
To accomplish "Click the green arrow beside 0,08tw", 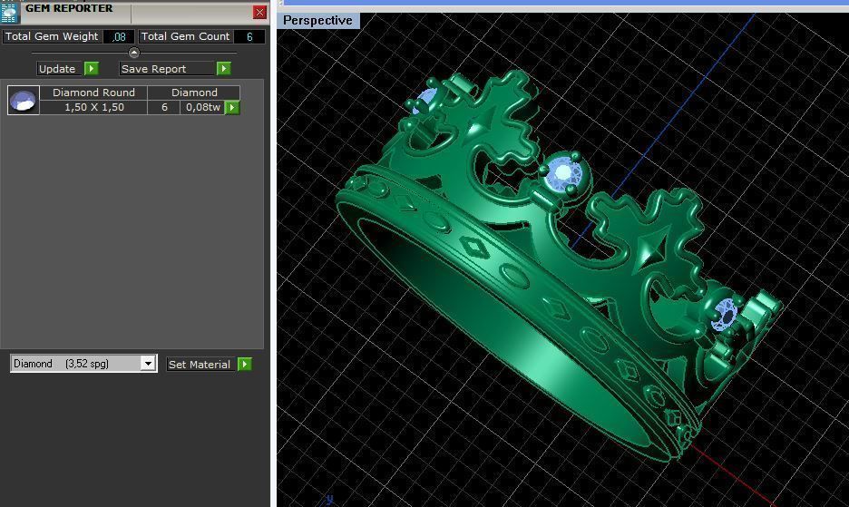I will (x=232, y=107).
